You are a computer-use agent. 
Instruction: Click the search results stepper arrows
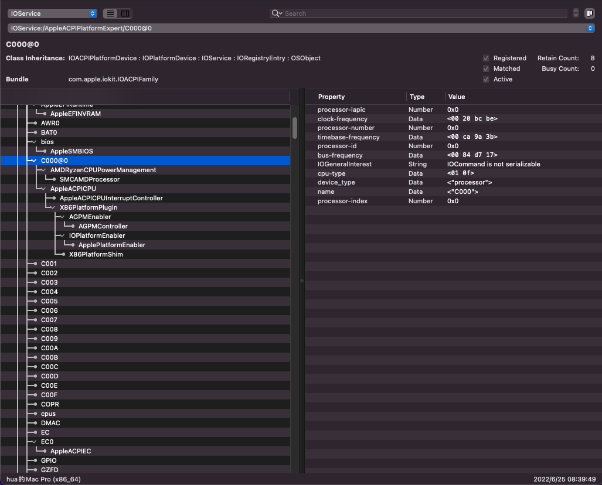576,13
